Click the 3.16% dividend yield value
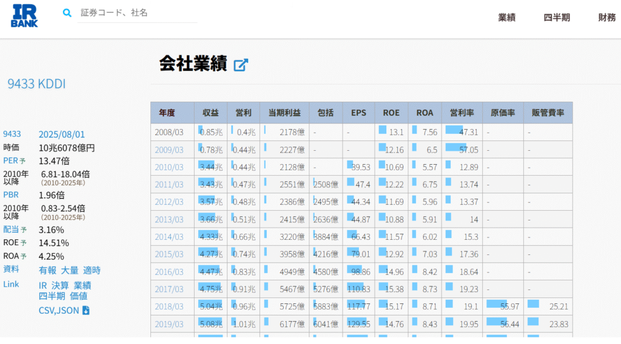This screenshot has width=621, height=344. coord(51,230)
